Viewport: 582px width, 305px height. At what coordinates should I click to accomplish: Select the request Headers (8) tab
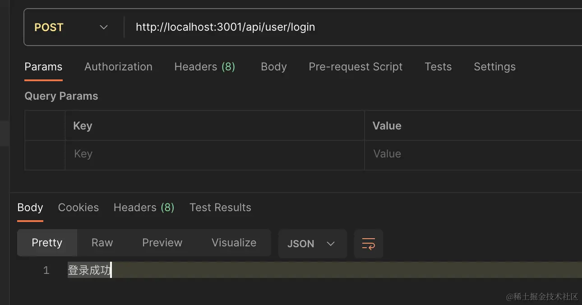pos(204,67)
